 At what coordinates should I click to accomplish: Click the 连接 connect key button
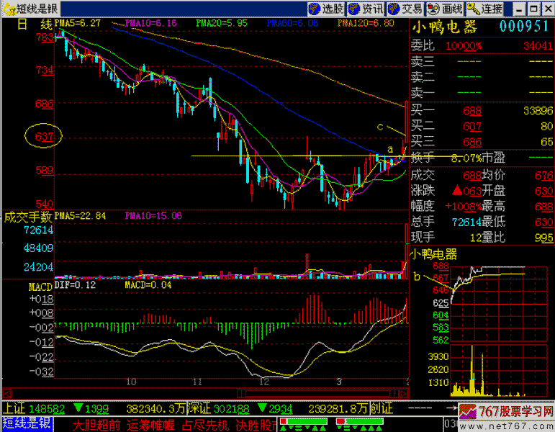point(484,9)
